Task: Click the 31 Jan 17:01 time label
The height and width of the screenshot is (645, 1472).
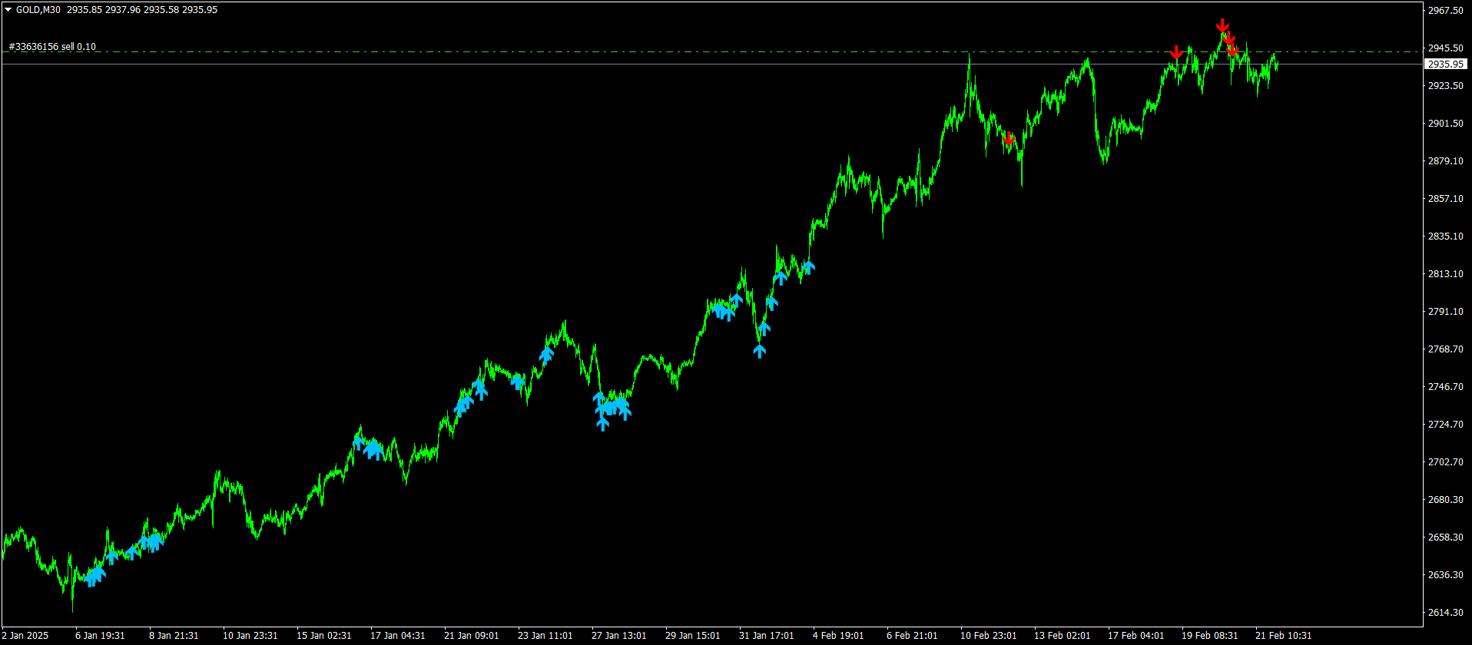Action: click(767, 636)
